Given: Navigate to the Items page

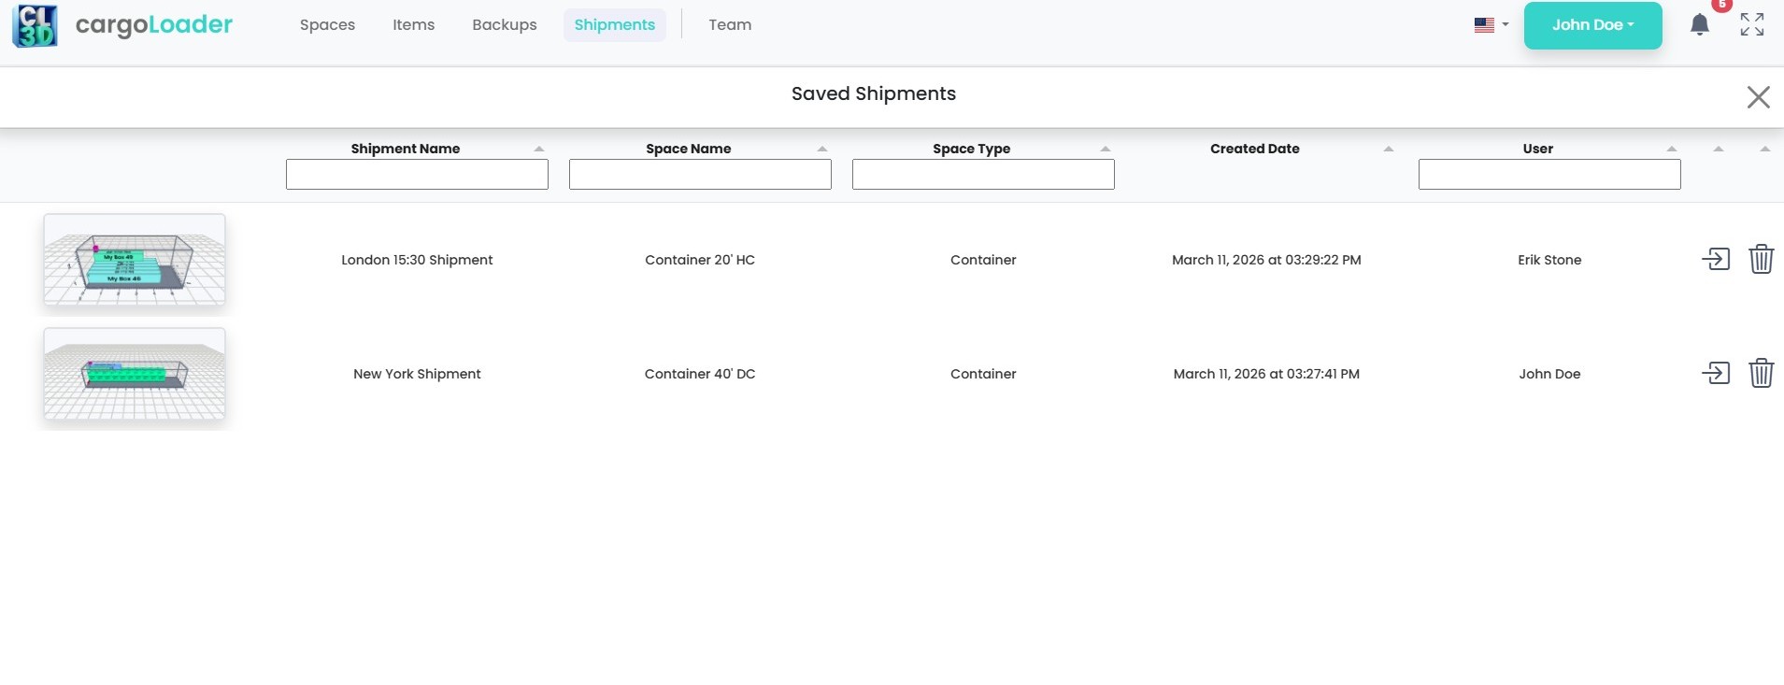Looking at the screenshot, I should 413,25.
